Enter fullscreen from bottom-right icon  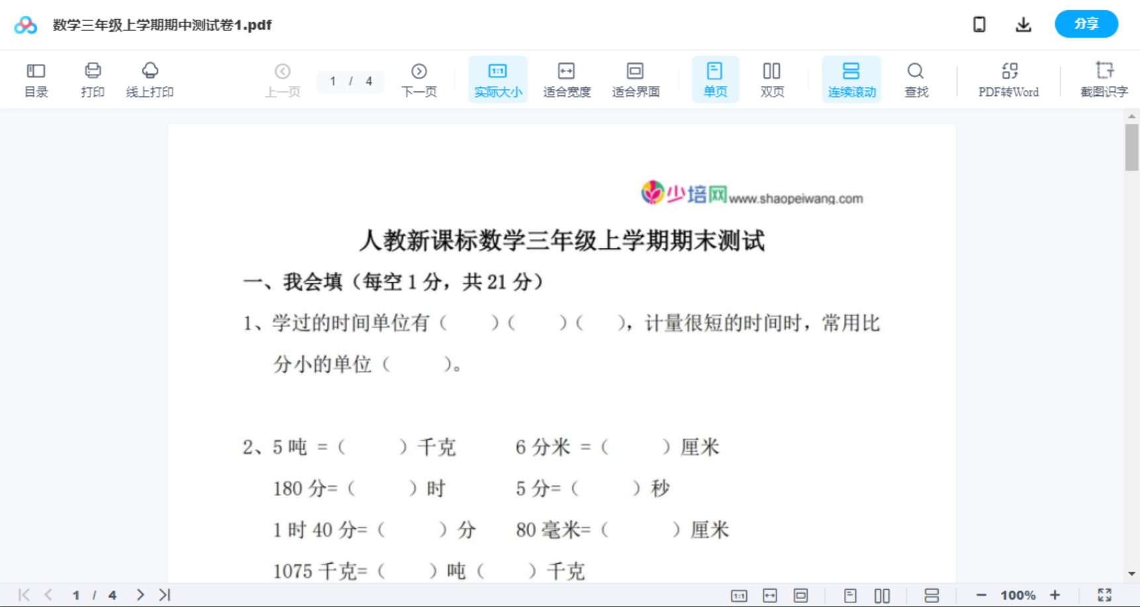pos(1104,594)
